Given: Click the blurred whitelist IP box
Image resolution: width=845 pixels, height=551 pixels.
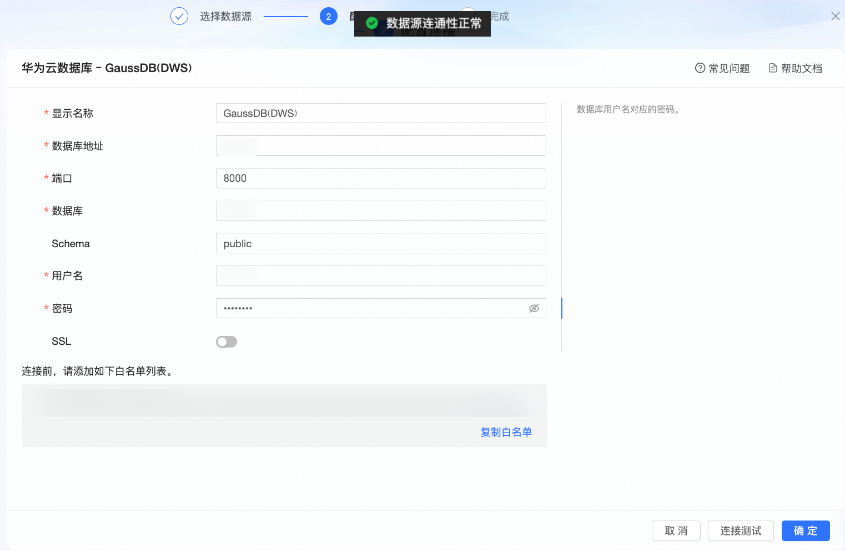Looking at the screenshot, I should pos(284,416).
